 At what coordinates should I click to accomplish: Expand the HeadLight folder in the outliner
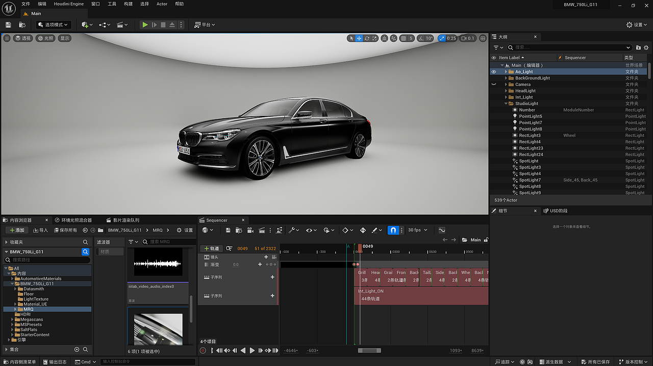[x=506, y=91]
